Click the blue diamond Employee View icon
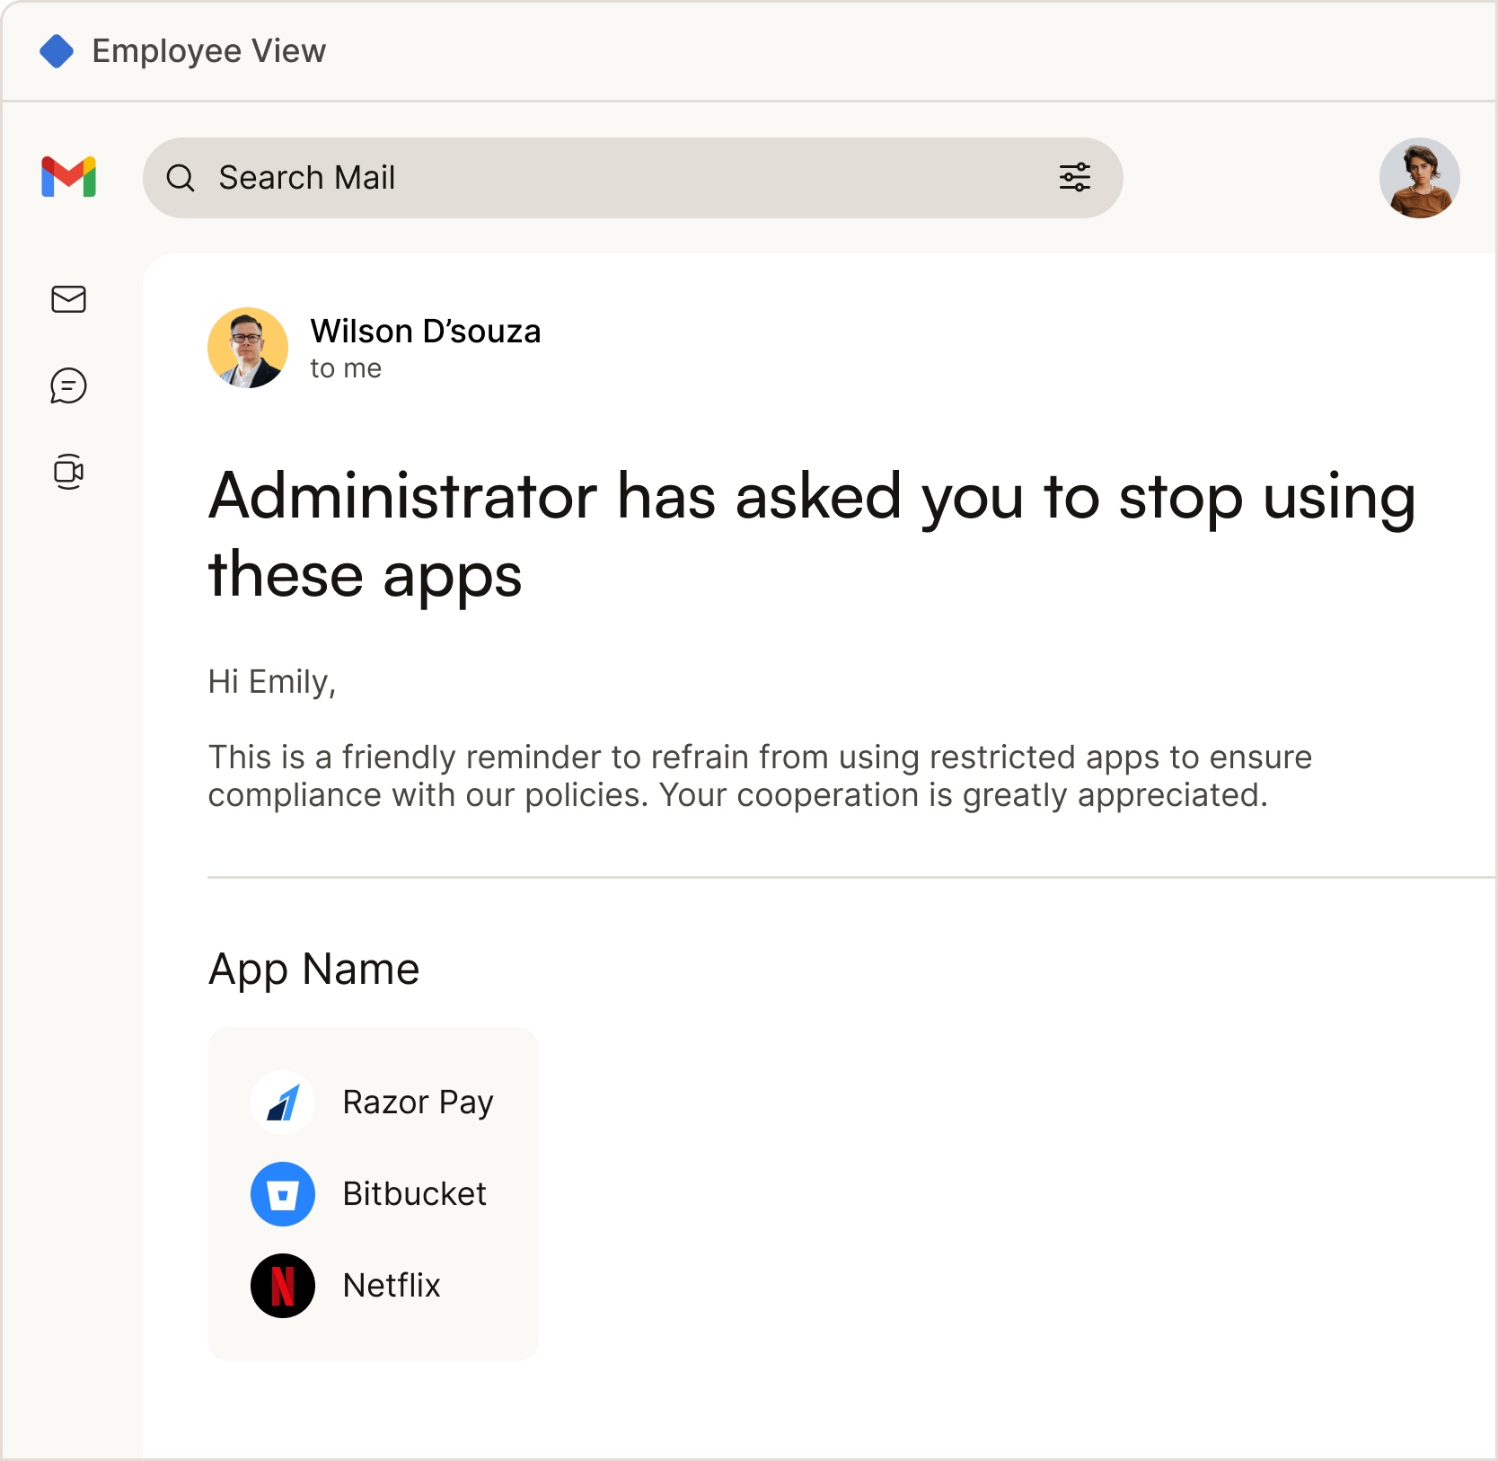The width and height of the screenshot is (1498, 1461). [x=57, y=51]
